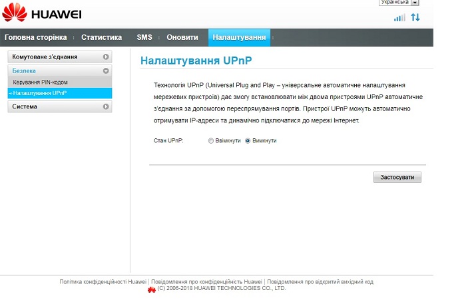This screenshot has width=466, height=300.
Task: Expand the Система section arrow
Action: coord(106,106)
